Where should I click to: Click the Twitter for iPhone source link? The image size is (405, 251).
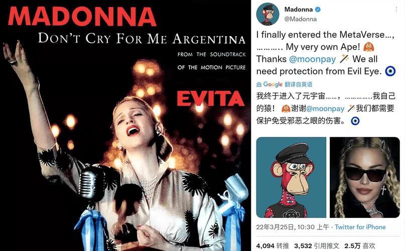pos(360,227)
